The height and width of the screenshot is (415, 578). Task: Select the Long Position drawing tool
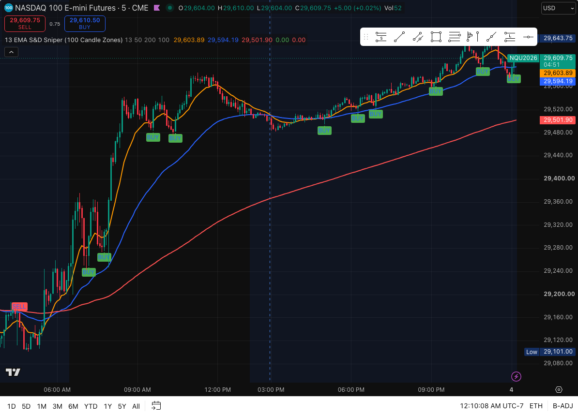coord(510,37)
